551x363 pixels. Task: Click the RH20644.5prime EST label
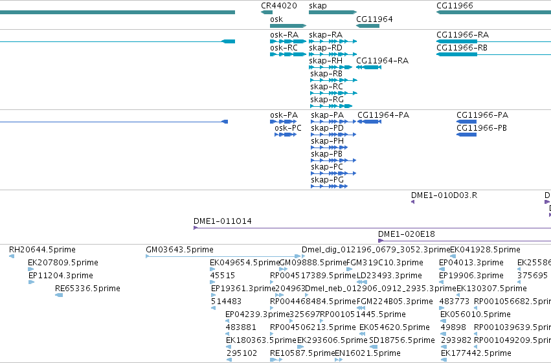click(42, 250)
